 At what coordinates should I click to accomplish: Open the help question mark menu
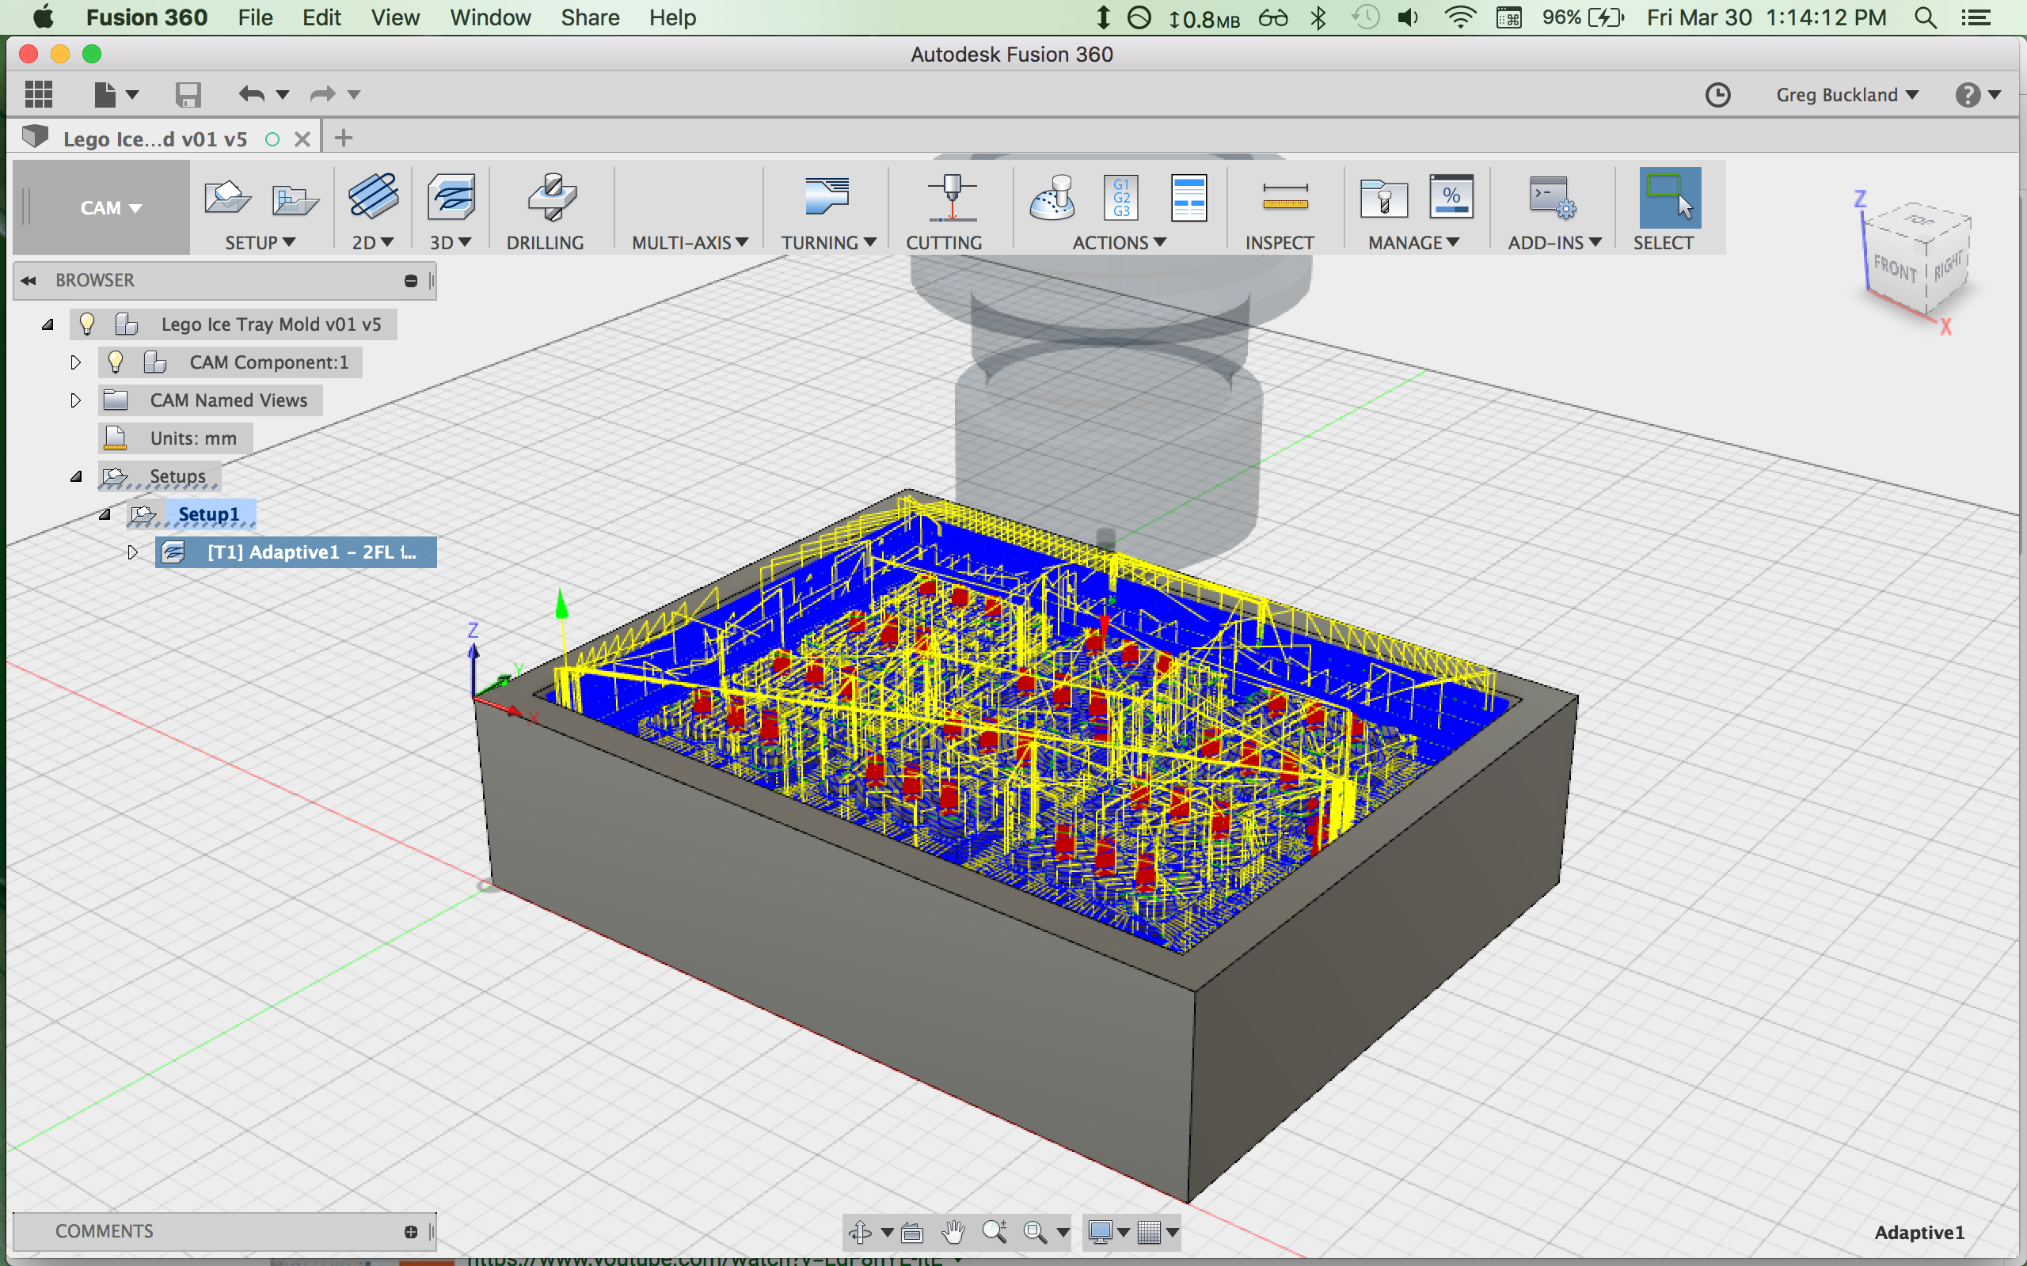pos(1978,95)
